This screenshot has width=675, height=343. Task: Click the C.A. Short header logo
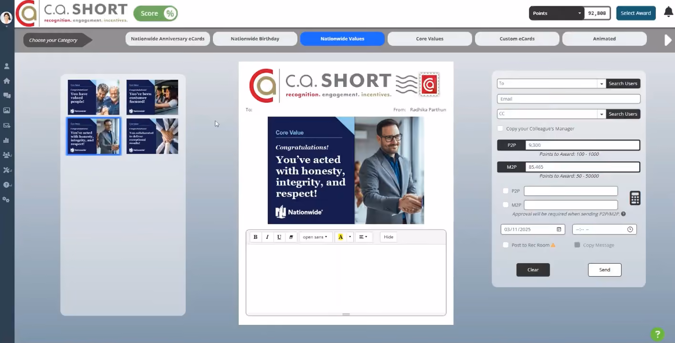[x=72, y=13]
